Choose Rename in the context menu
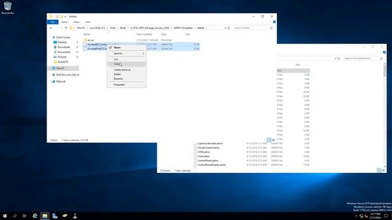Viewport: 392px width, 220px height. click(x=127, y=79)
